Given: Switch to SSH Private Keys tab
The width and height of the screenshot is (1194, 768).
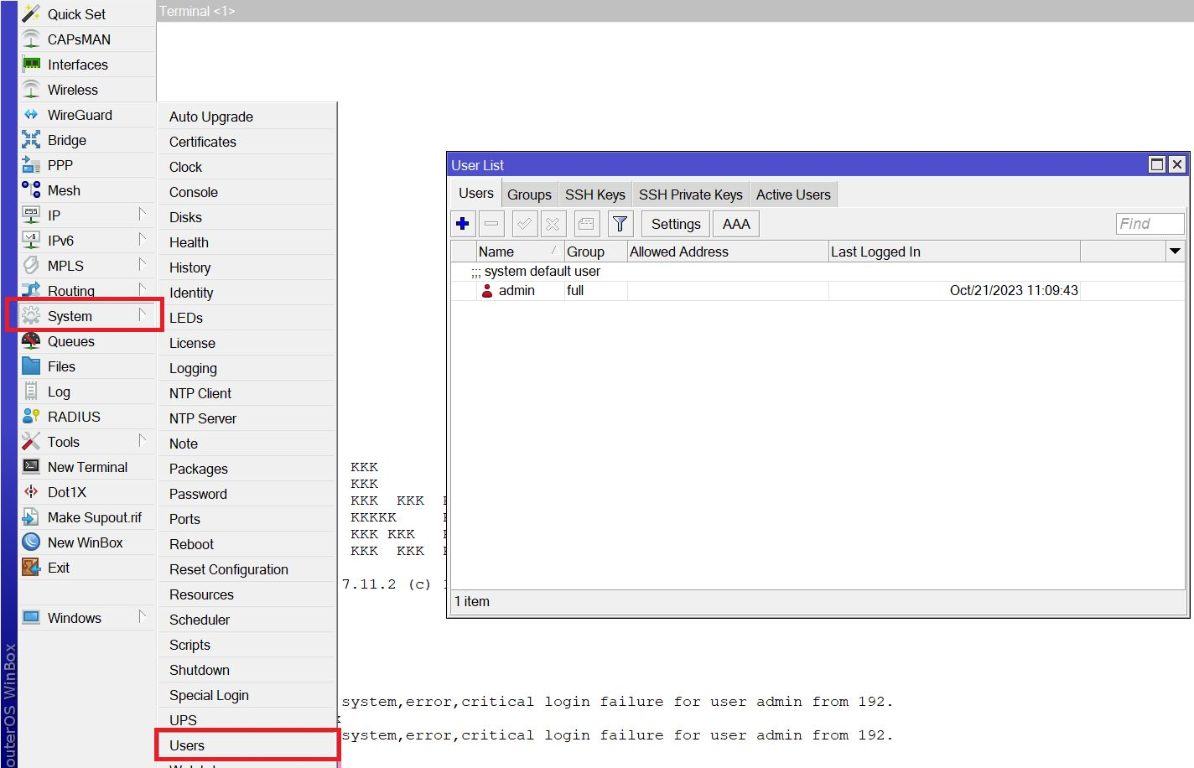Looking at the screenshot, I should [690, 195].
